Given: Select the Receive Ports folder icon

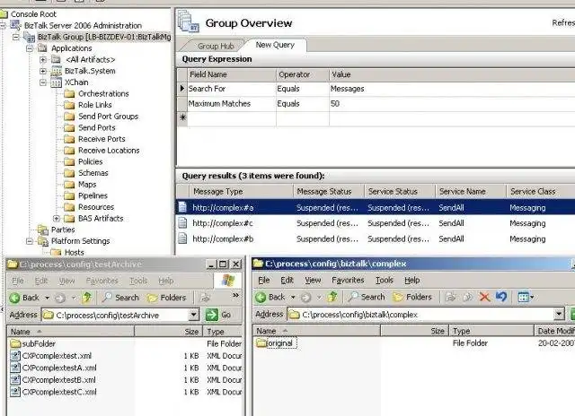Looking at the screenshot, I should [x=69, y=139].
